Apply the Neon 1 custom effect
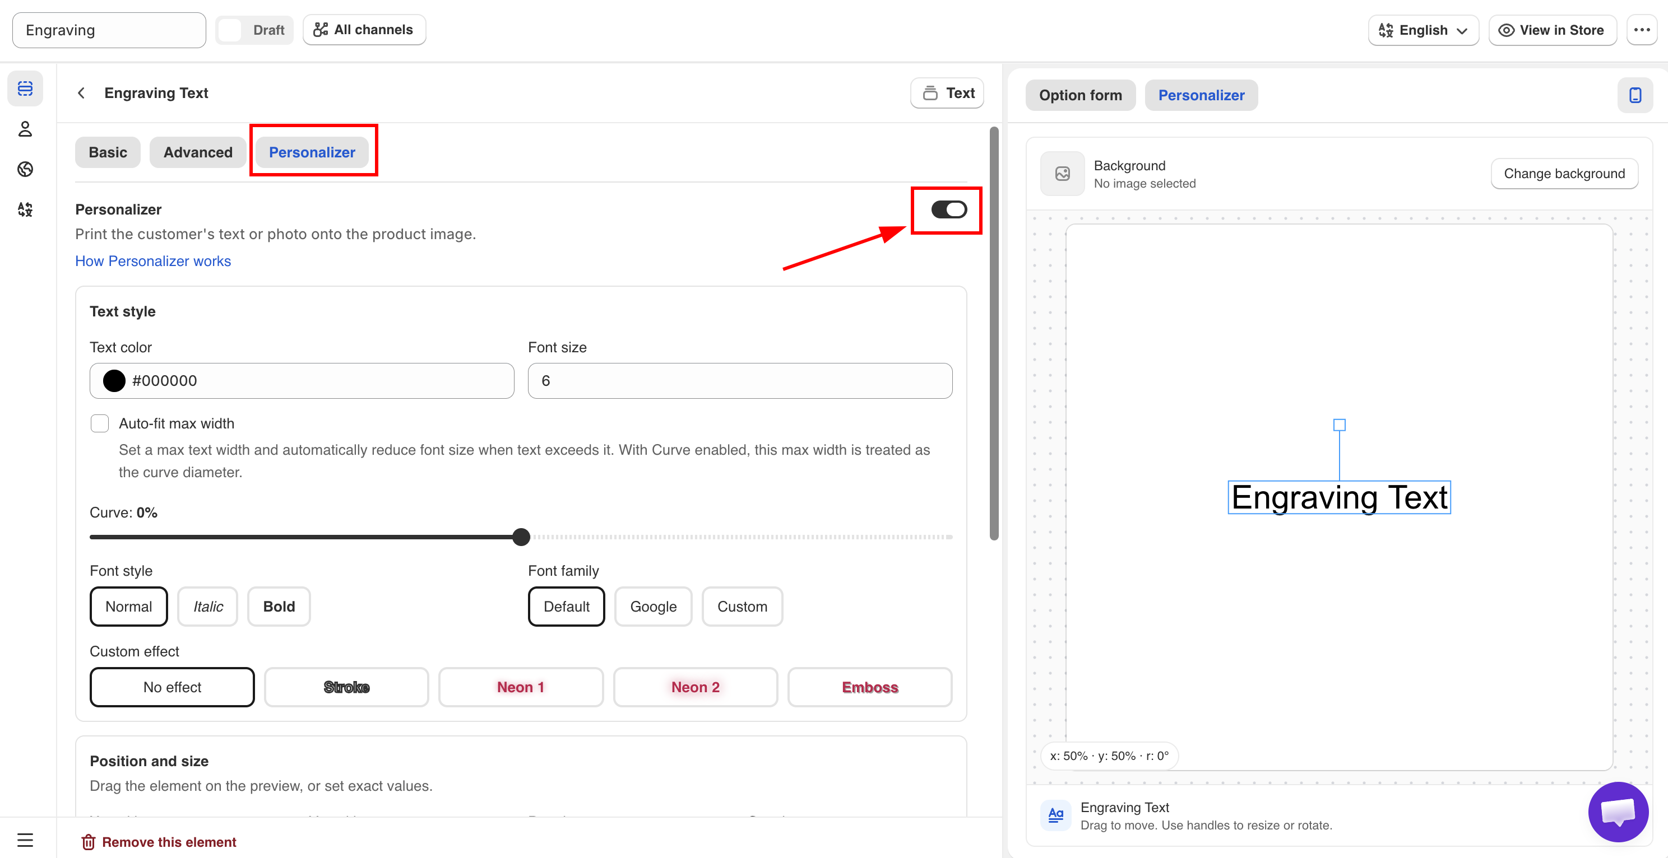The width and height of the screenshot is (1668, 858). tap(520, 687)
